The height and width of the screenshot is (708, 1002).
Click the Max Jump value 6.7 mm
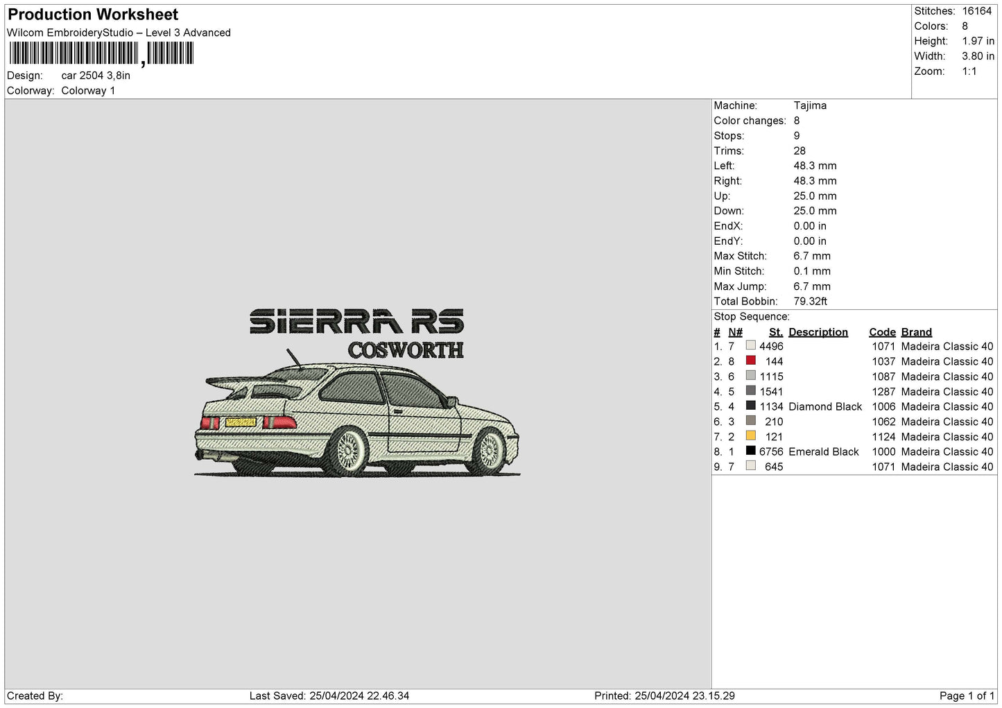click(812, 286)
